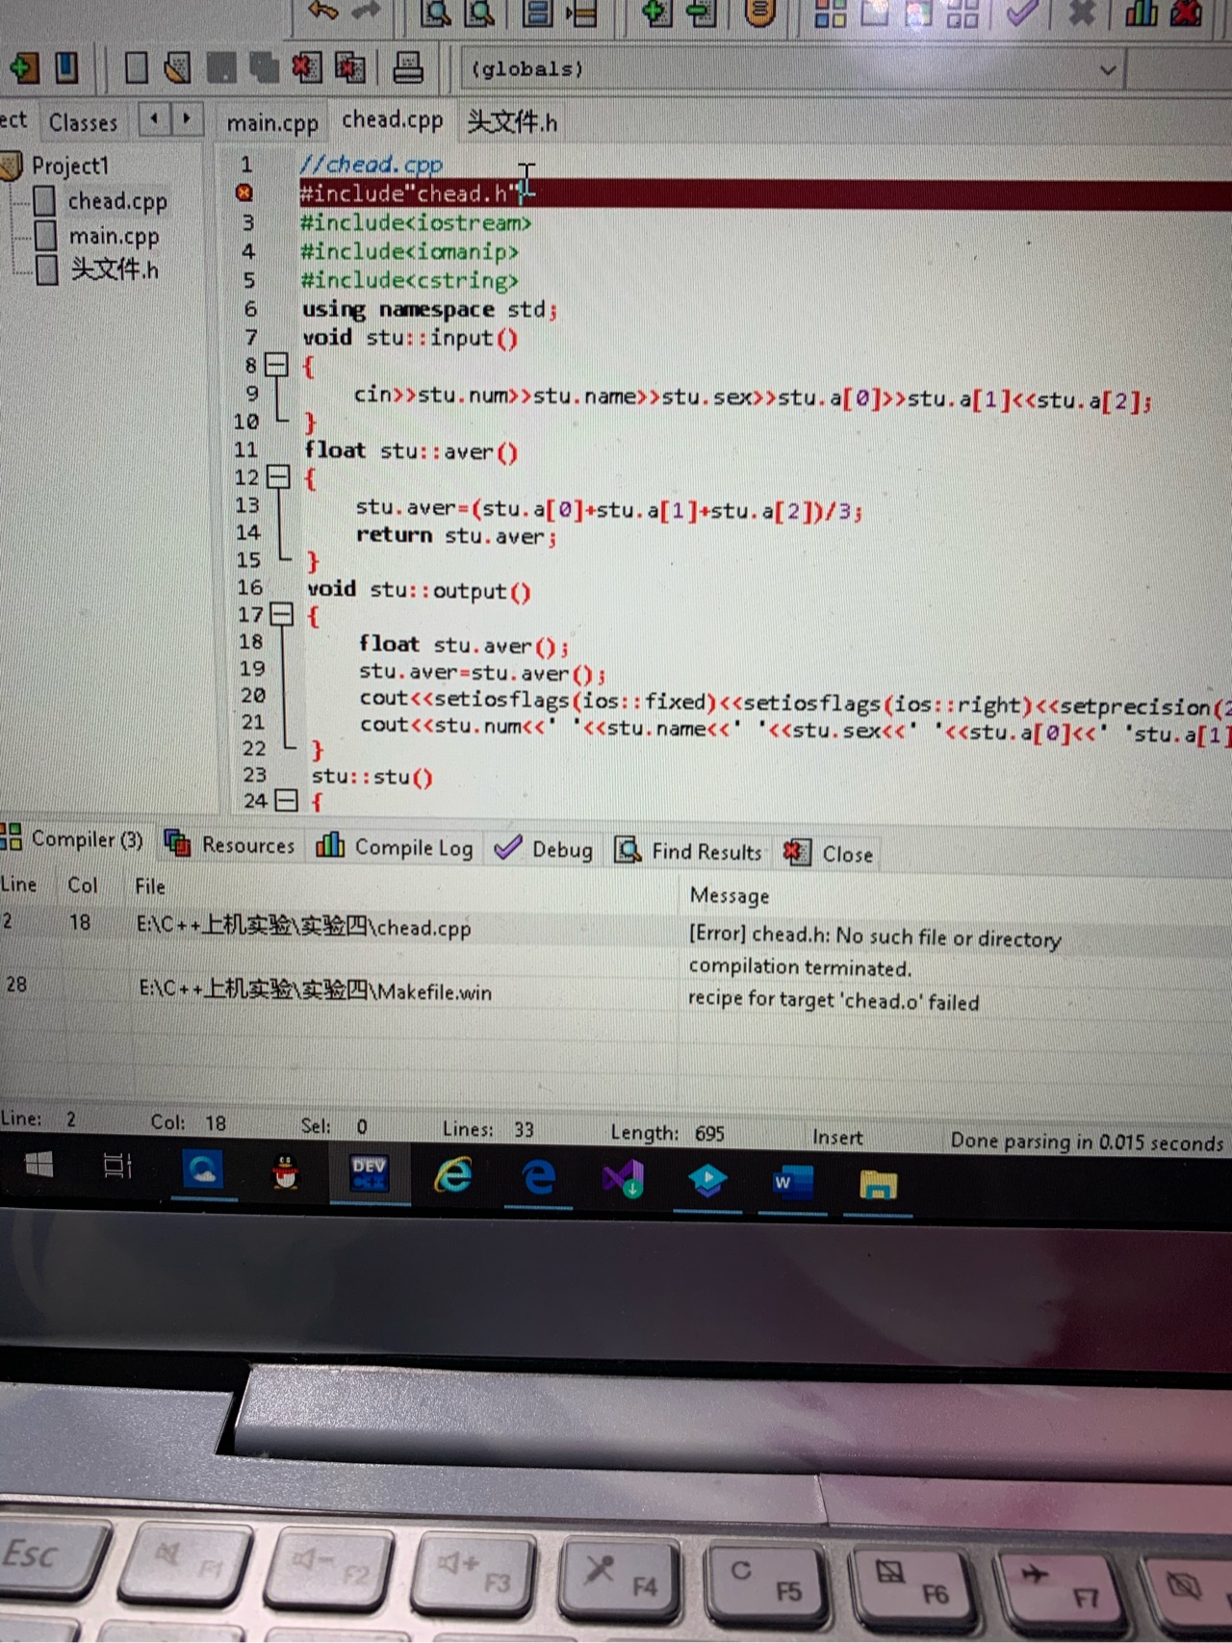Select main.cpp in project tree
This screenshot has width=1232, height=1643.
tap(114, 236)
